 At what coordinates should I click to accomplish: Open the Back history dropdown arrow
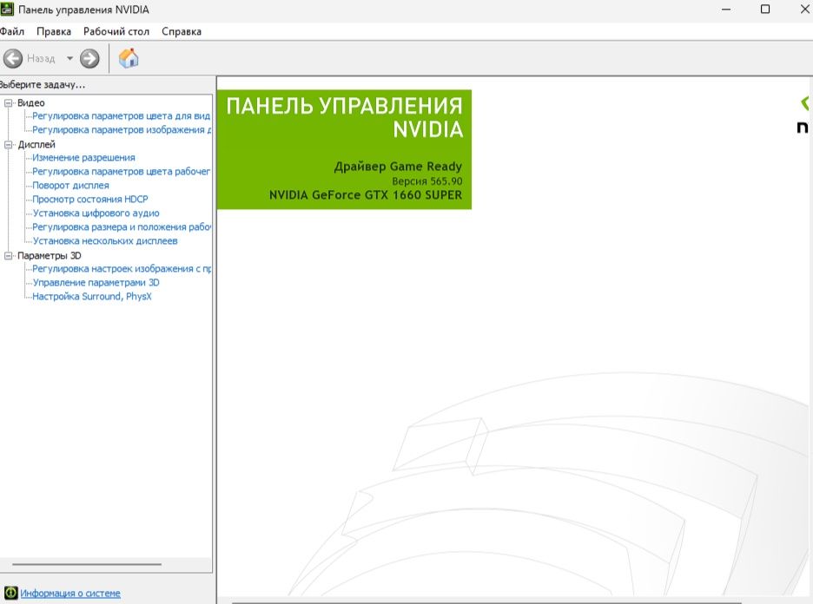[x=69, y=58]
